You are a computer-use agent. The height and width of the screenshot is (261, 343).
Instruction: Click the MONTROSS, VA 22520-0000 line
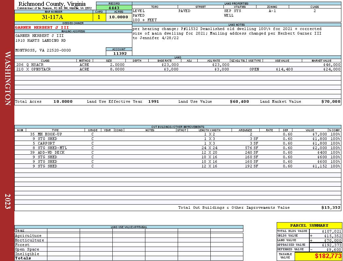[43, 51]
